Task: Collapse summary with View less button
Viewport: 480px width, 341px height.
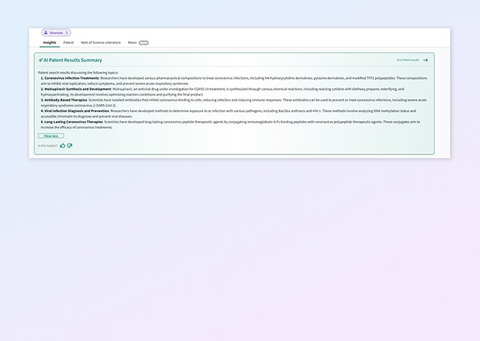Action: (x=51, y=136)
